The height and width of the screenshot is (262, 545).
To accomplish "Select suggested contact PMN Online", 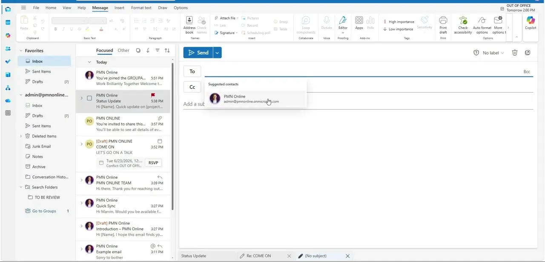I will pyautogui.click(x=255, y=99).
